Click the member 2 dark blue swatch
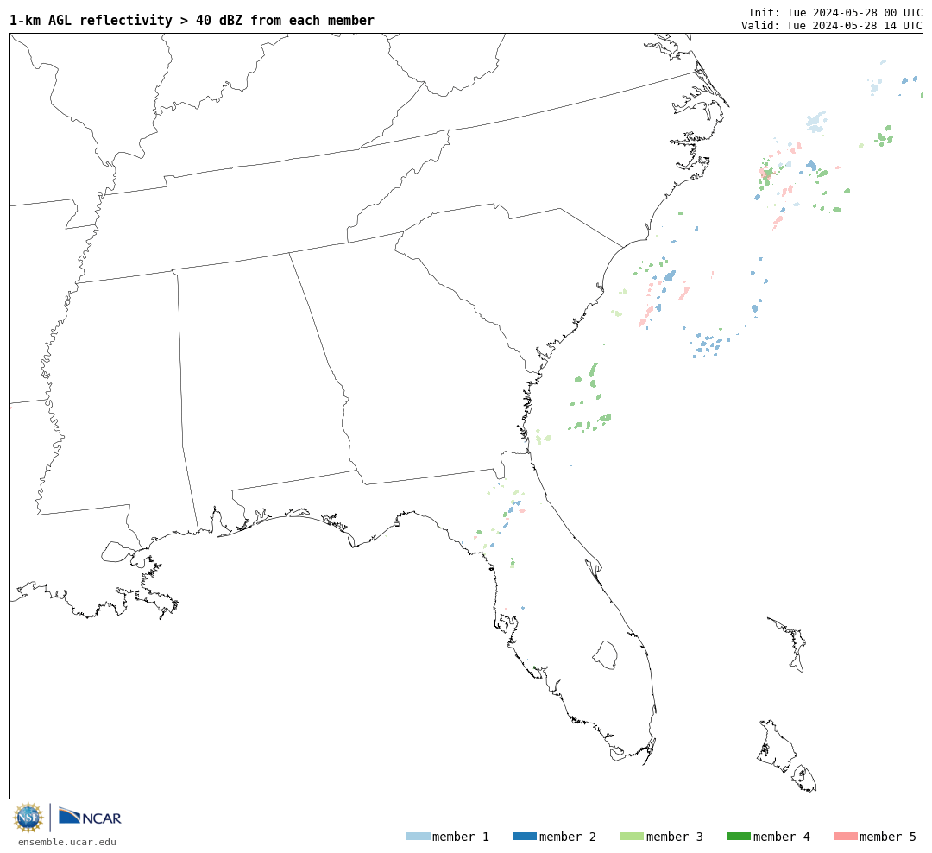The image size is (932, 853). pyautogui.click(x=525, y=837)
